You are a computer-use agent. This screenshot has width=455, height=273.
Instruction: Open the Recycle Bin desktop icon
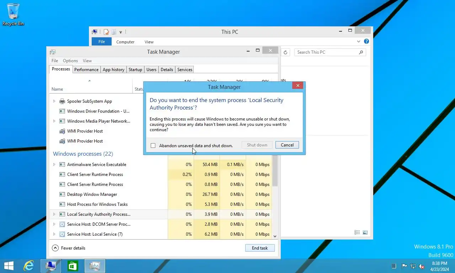tap(13, 14)
